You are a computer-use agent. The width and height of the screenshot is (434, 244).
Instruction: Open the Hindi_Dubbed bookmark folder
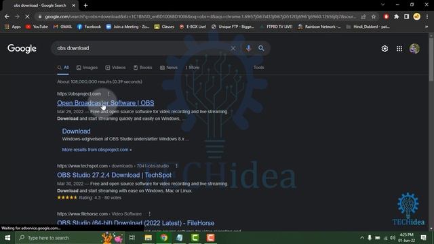[368, 26]
